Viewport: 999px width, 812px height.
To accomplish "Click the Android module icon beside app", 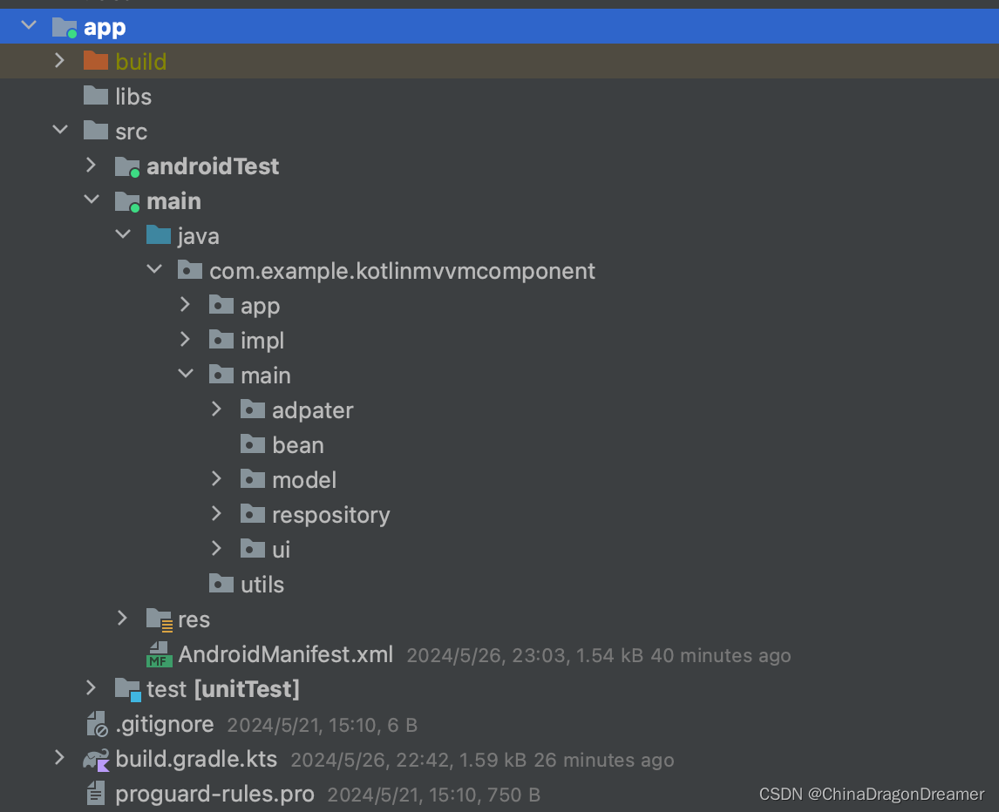I will coord(63,26).
